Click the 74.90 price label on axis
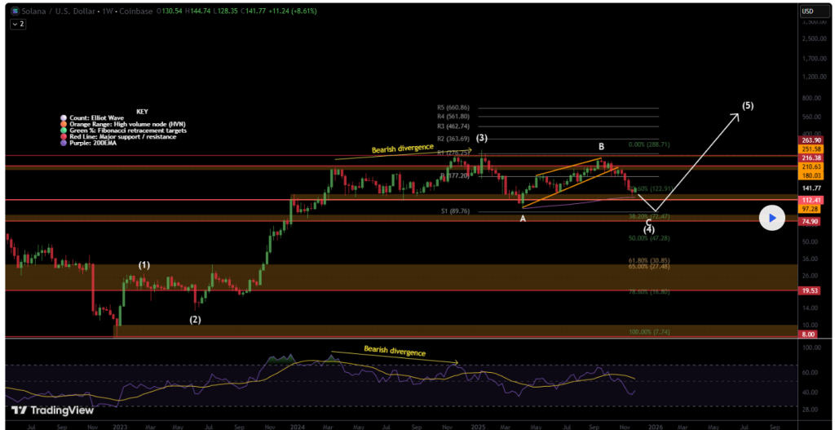 click(x=809, y=221)
